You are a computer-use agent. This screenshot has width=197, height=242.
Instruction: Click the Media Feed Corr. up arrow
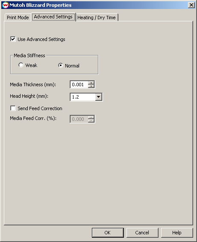(x=91, y=117)
